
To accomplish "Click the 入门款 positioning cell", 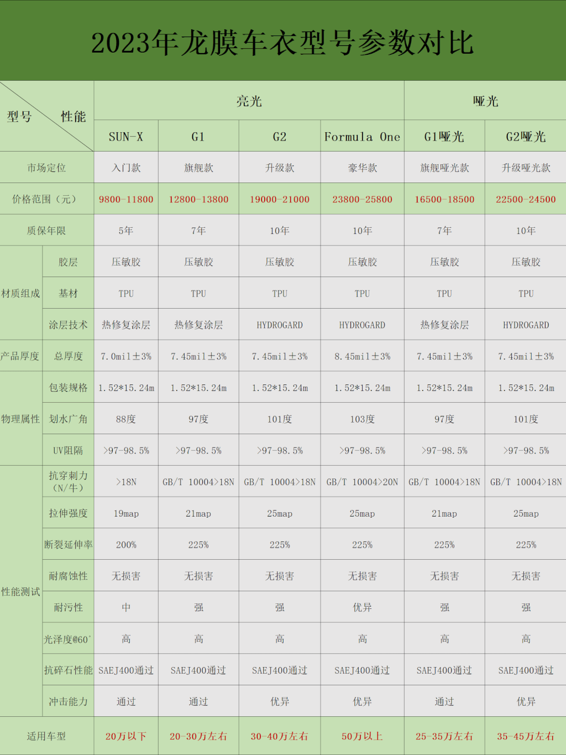I will [126, 168].
